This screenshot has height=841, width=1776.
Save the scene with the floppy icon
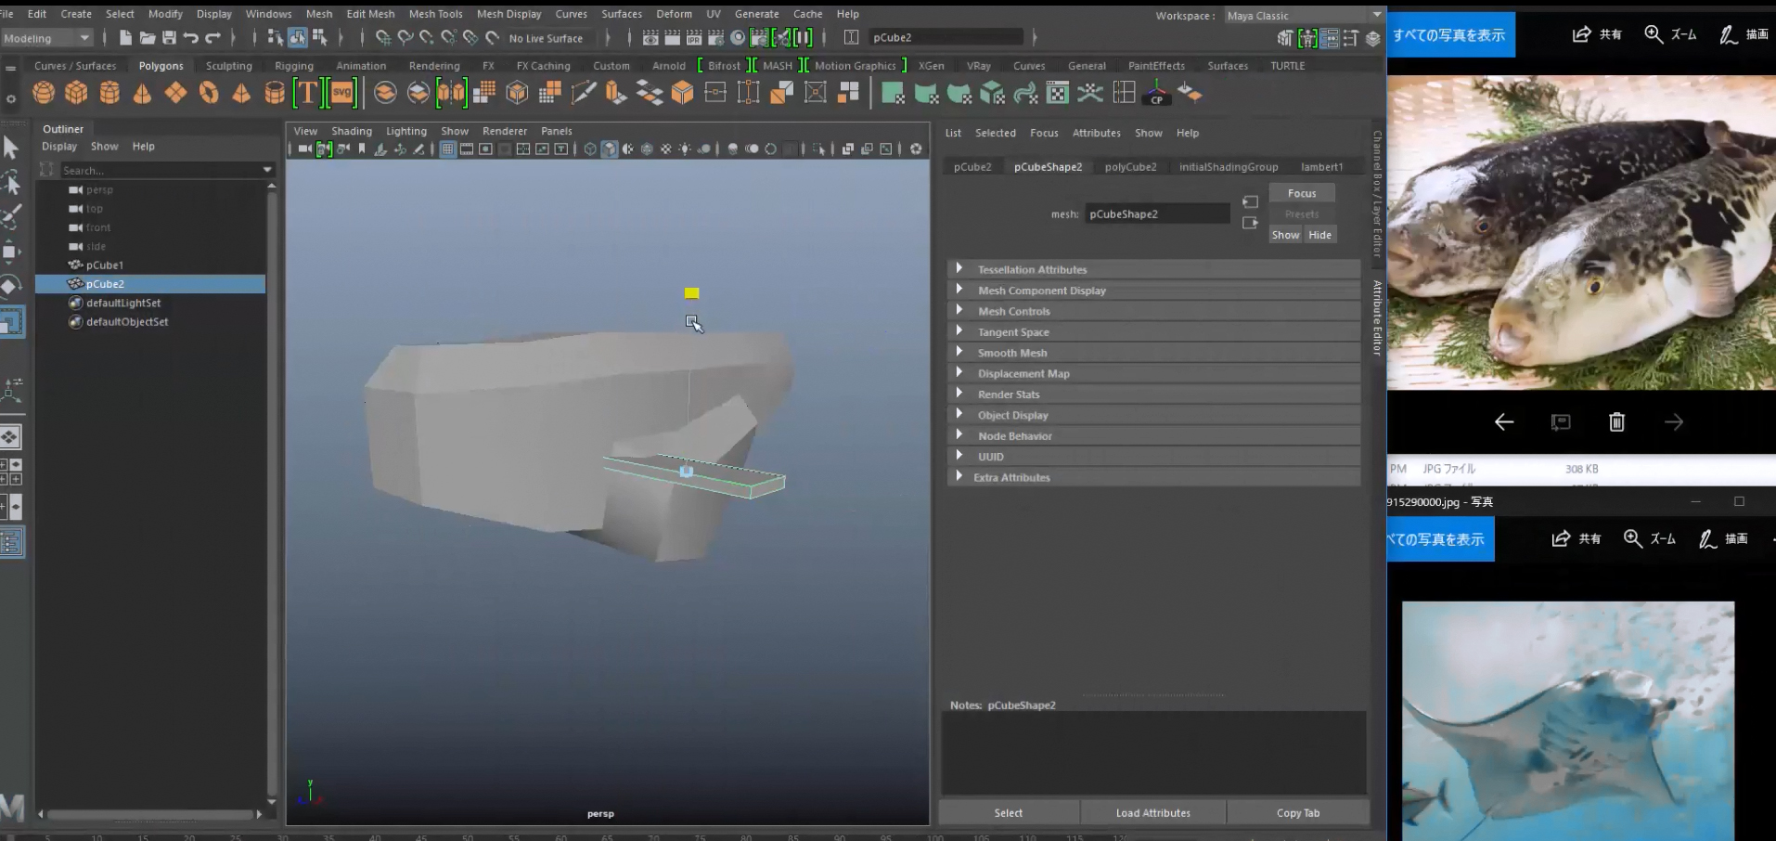169,38
